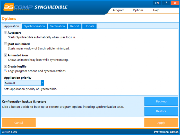The image size is (180, 135).
Task: Click 'Starts main window of Synchredible minimized' text
Action: coord(39,48)
